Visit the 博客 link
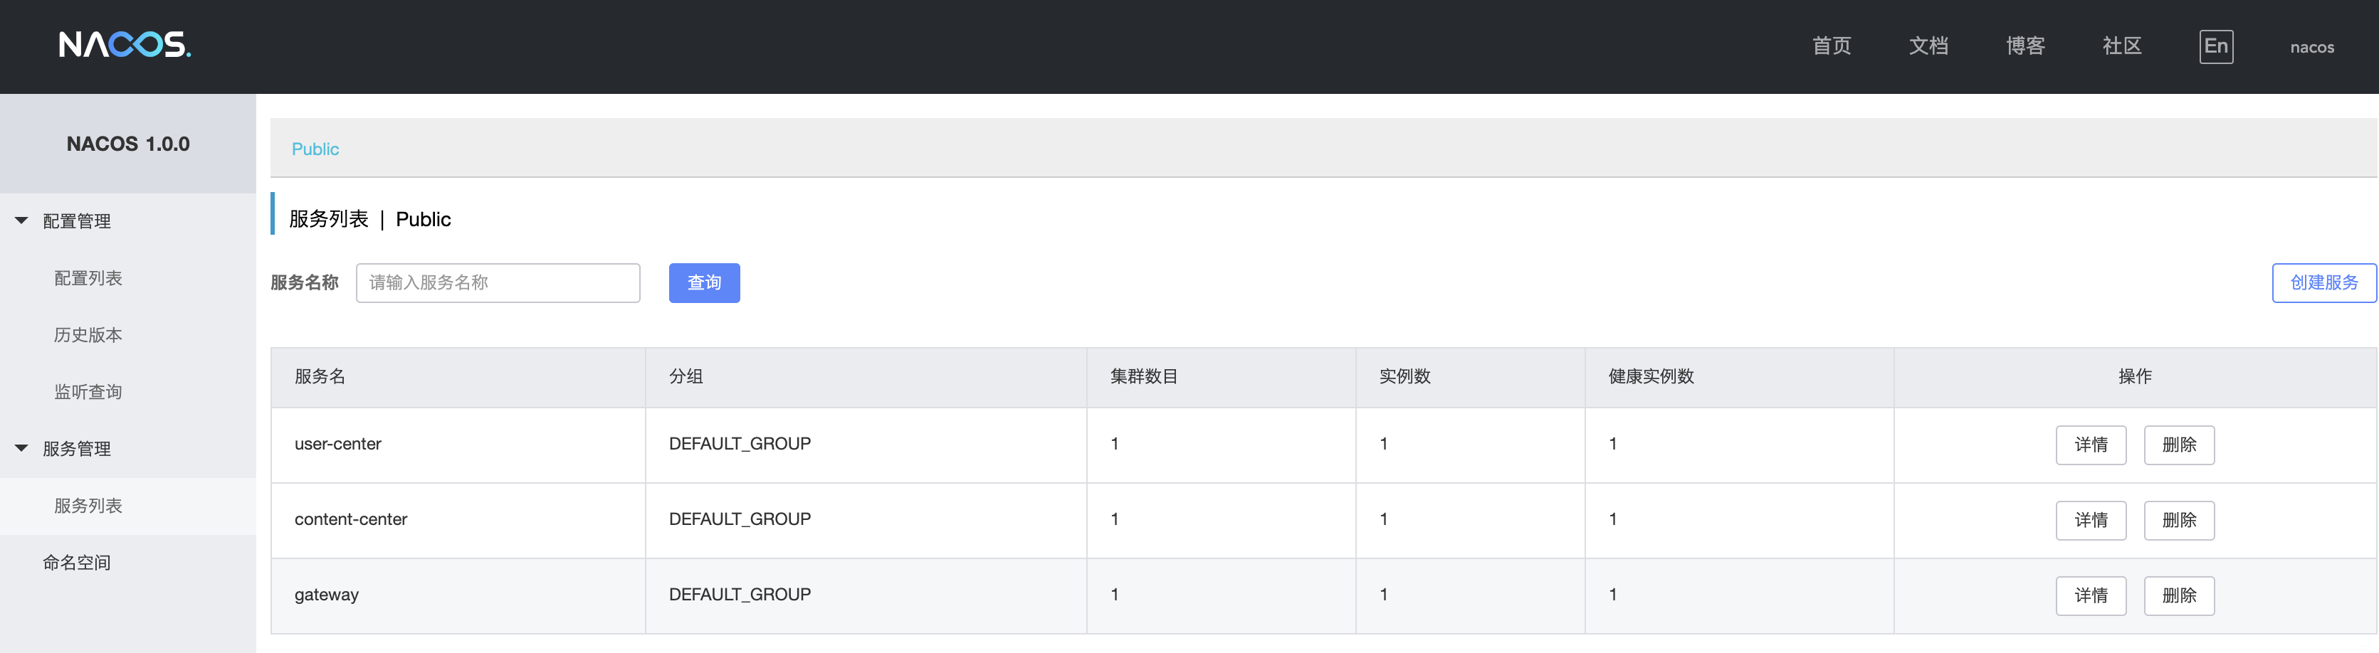 tap(2025, 46)
